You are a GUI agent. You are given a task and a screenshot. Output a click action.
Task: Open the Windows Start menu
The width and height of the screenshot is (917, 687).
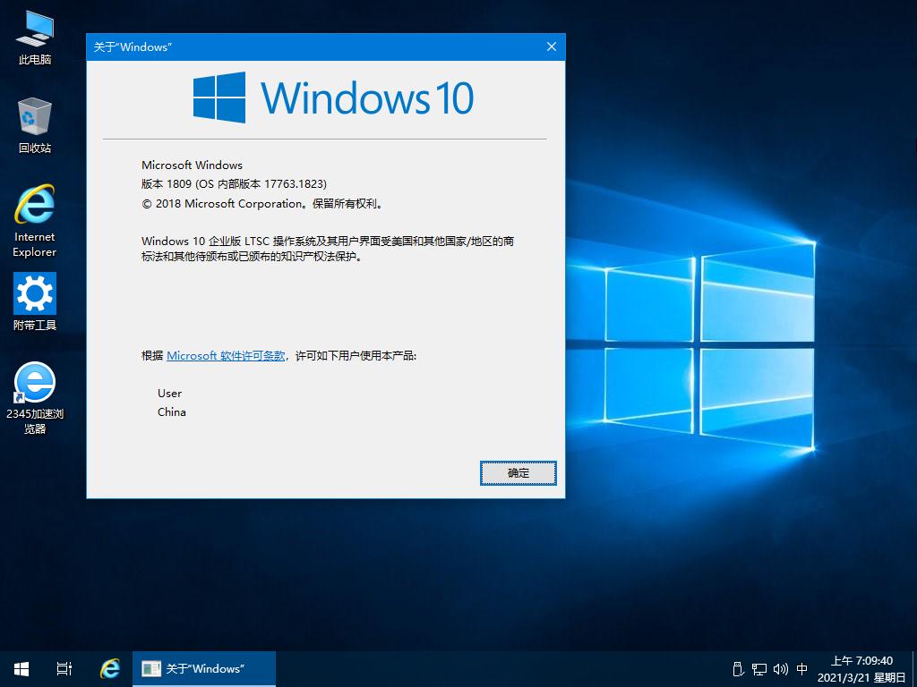click(x=21, y=669)
